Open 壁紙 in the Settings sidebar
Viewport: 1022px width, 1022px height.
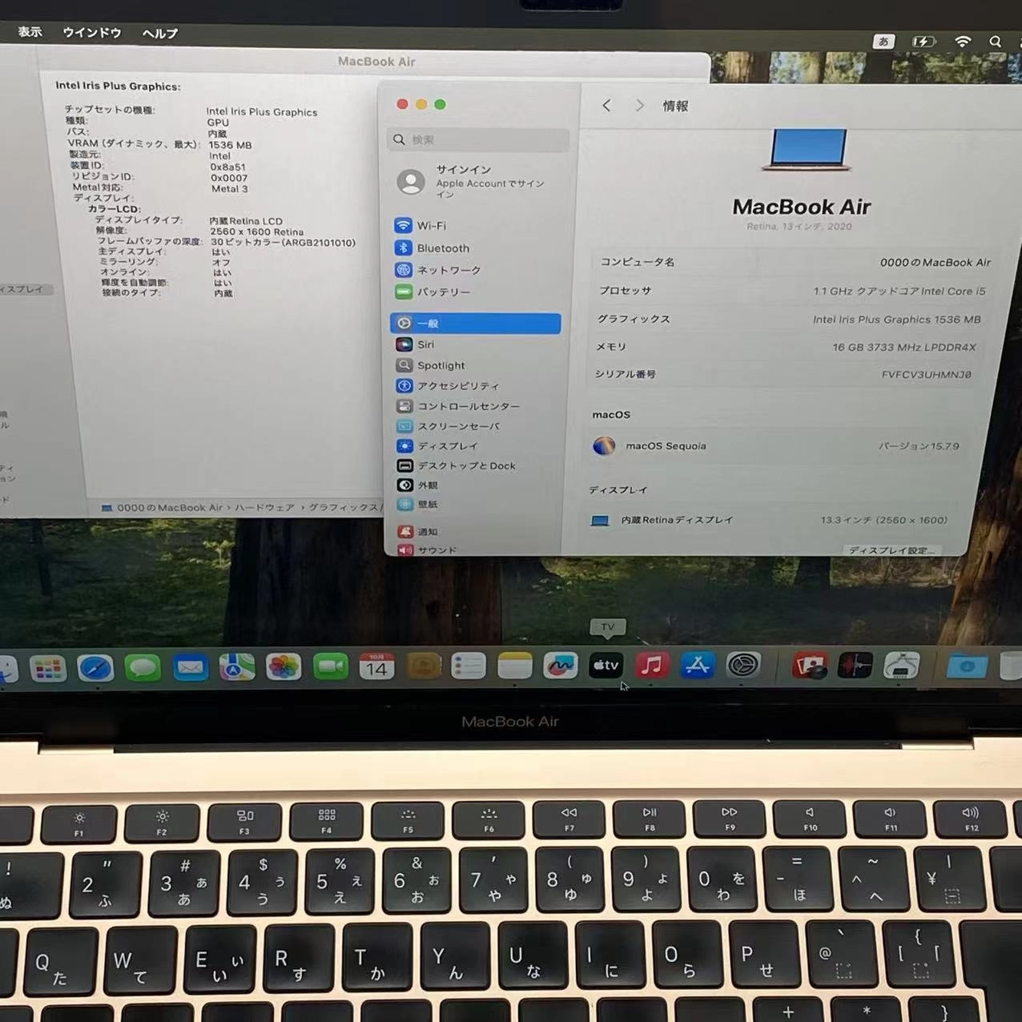pos(477,505)
